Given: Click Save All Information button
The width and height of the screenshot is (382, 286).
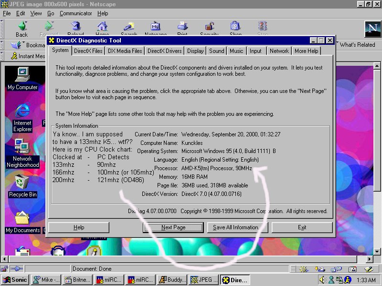Looking at the screenshot, I should pos(236,227).
